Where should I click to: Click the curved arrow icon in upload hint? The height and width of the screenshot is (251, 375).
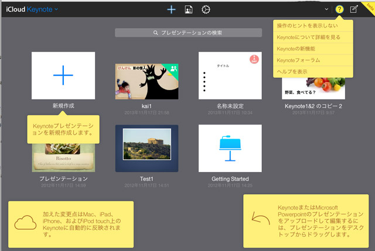[x=260, y=218]
